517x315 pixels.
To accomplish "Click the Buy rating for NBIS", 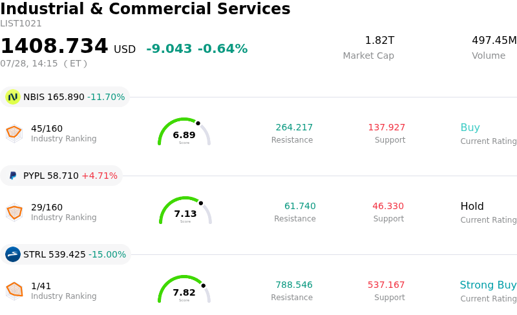I will tap(470, 128).
